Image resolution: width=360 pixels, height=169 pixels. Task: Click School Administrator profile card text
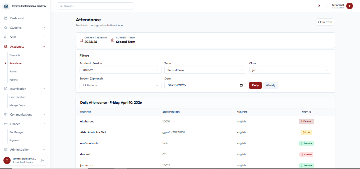(x=23, y=162)
